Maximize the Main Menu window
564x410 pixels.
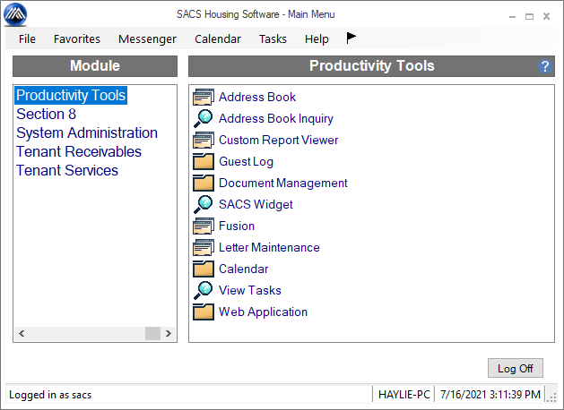click(529, 16)
